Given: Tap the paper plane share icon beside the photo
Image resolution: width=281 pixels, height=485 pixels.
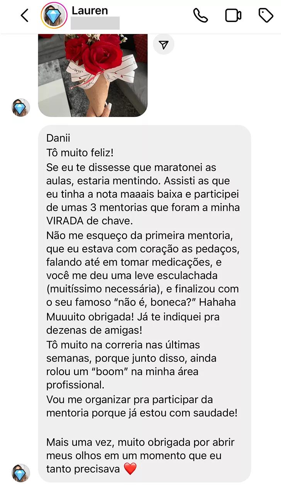Looking at the screenshot, I should pos(164,45).
